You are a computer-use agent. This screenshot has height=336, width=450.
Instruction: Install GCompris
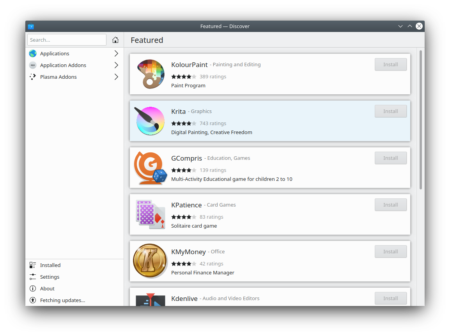click(x=391, y=158)
